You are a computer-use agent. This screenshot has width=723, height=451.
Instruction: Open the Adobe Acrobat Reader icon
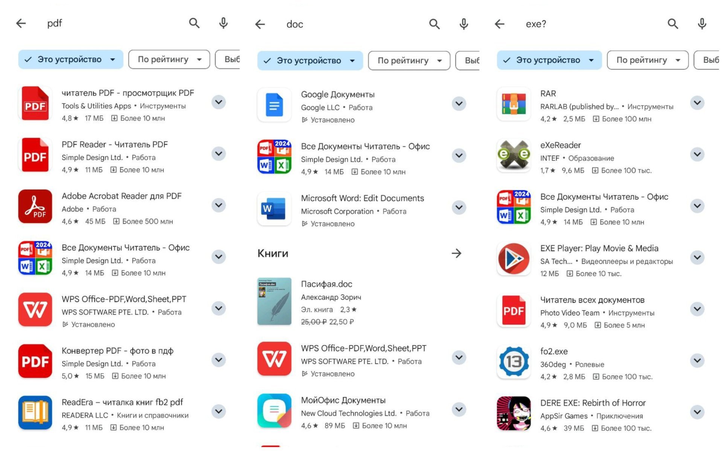[x=35, y=206]
